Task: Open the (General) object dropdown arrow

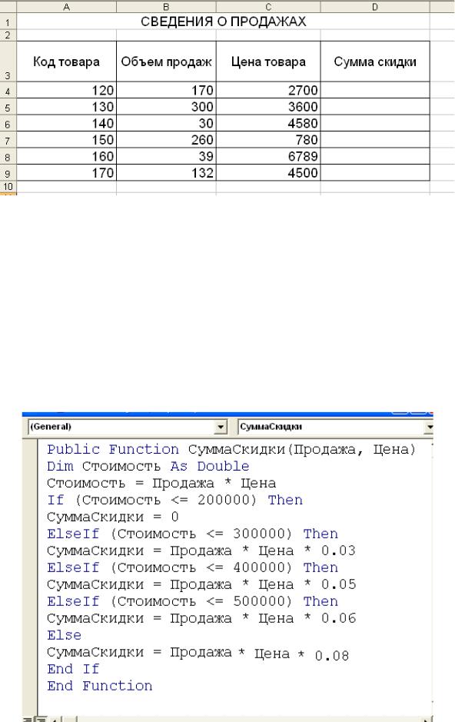Action: [x=221, y=427]
